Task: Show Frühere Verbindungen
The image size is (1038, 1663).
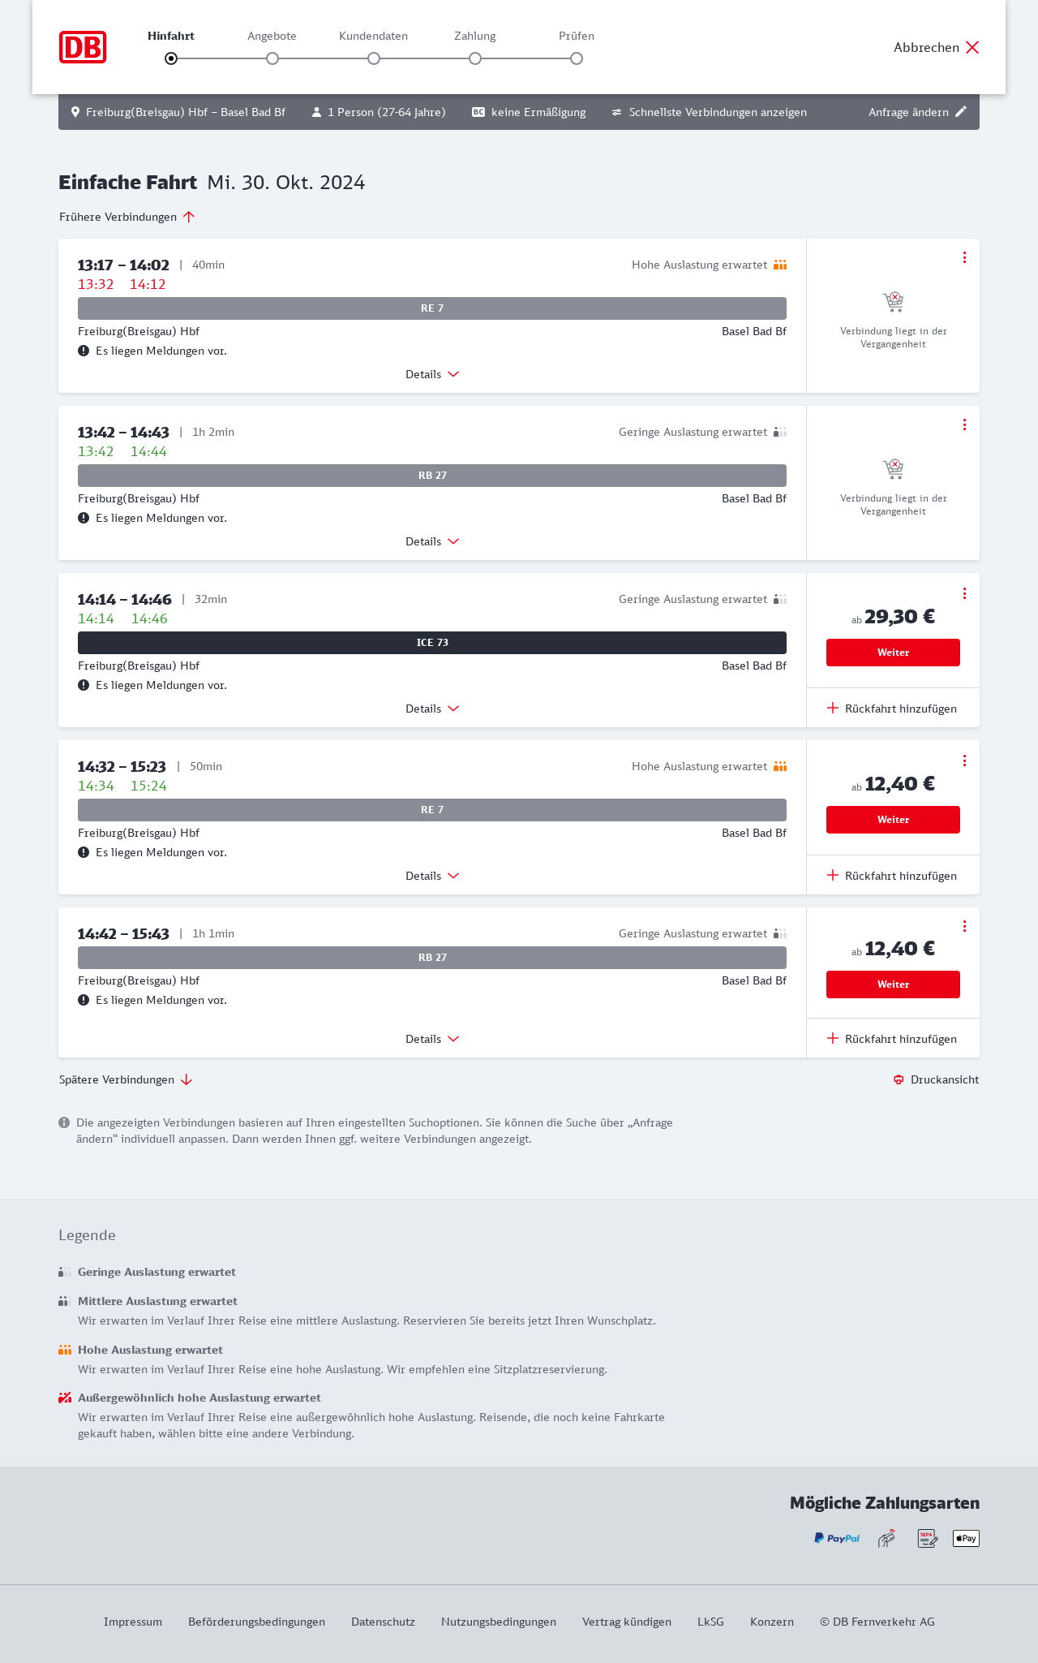Action: click(x=127, y=217)
